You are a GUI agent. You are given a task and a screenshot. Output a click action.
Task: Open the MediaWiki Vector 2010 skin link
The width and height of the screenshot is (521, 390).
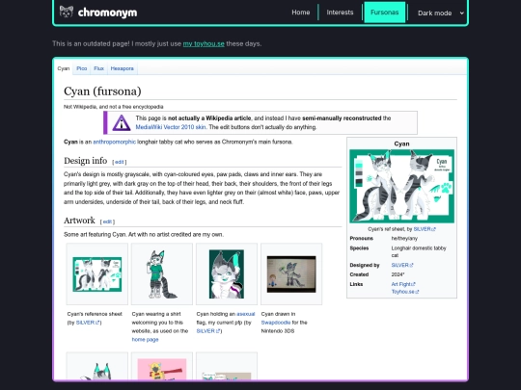coord(171,127)
